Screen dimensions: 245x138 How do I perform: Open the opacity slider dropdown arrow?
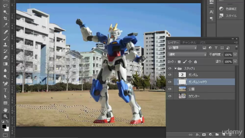[235, 55]
